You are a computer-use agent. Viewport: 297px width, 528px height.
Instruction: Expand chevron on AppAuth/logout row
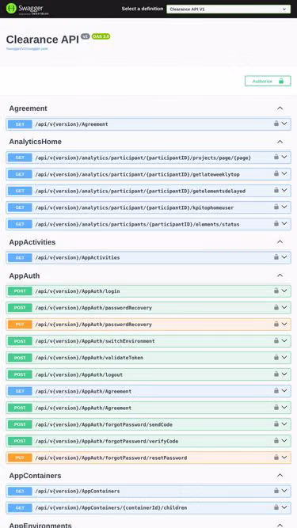[x=284, y=374]
